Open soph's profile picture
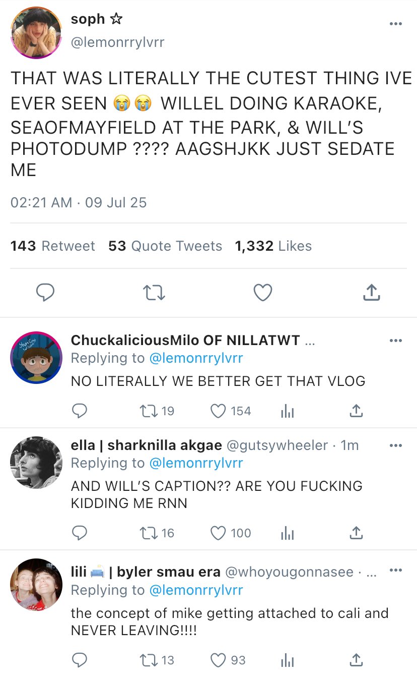The height and width of the screenshot is (676, 417). click(36, 33)
